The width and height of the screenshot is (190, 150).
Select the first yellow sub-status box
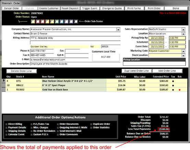coord(33,22)
